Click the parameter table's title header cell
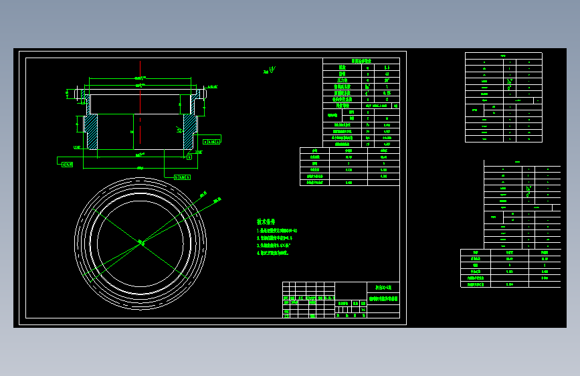 361,61
